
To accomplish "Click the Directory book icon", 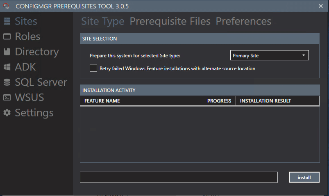I will (7, 52).
